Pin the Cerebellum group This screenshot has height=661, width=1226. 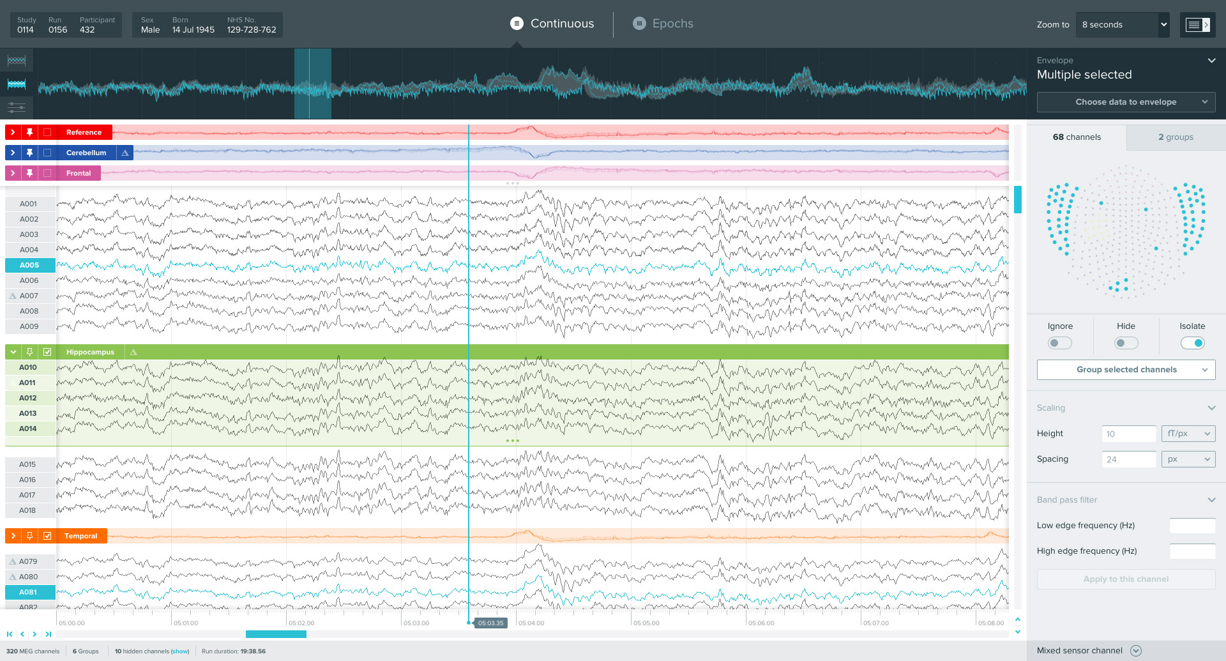click(x=29, y=153)
